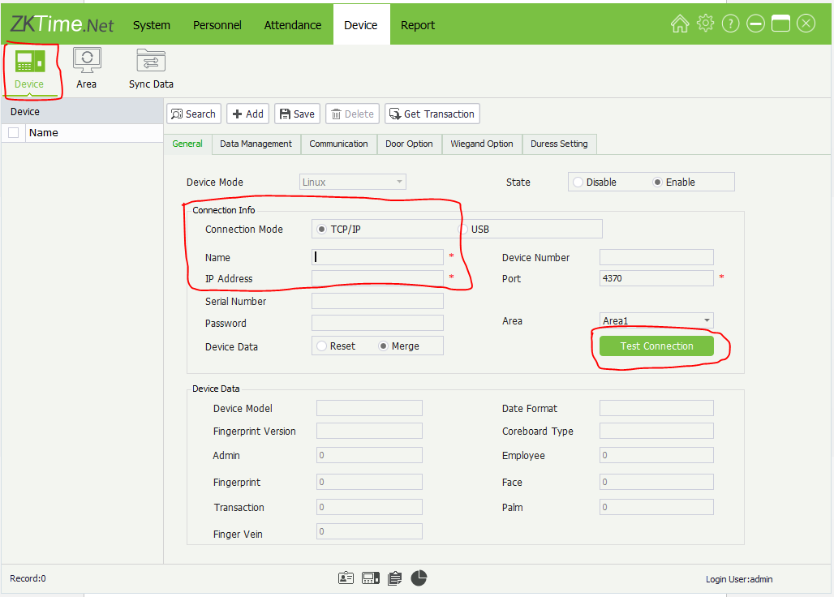Click the pie chart status bar icon

coord(419,578)
